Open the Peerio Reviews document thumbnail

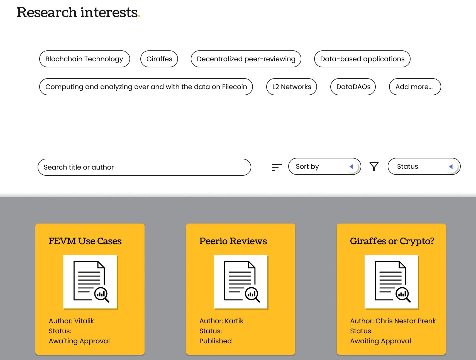click(x=241, y=282)
